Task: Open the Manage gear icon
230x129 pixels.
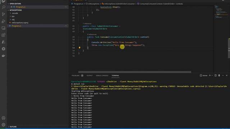Action: 3,125
